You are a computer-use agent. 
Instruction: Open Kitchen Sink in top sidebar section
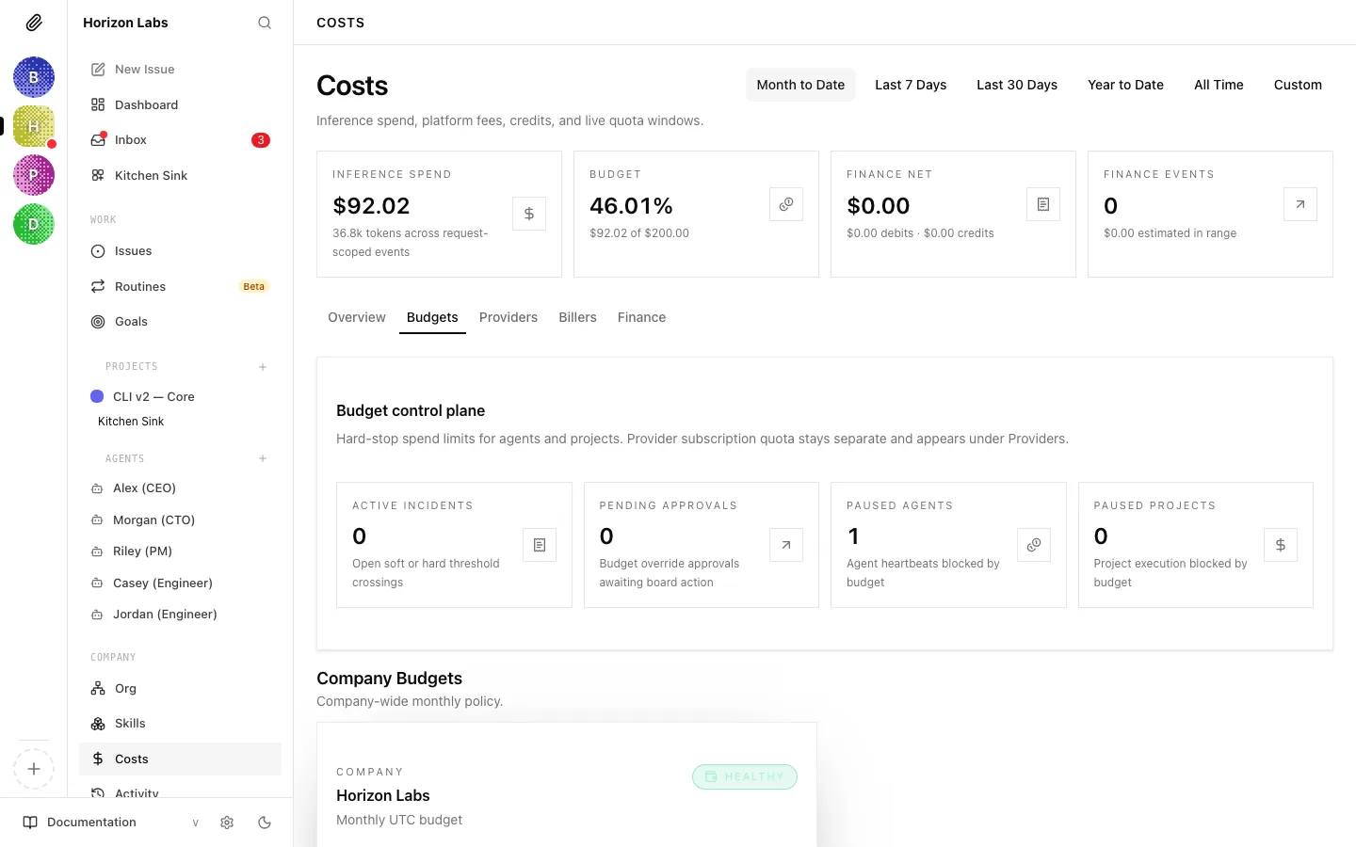[180, 176]
